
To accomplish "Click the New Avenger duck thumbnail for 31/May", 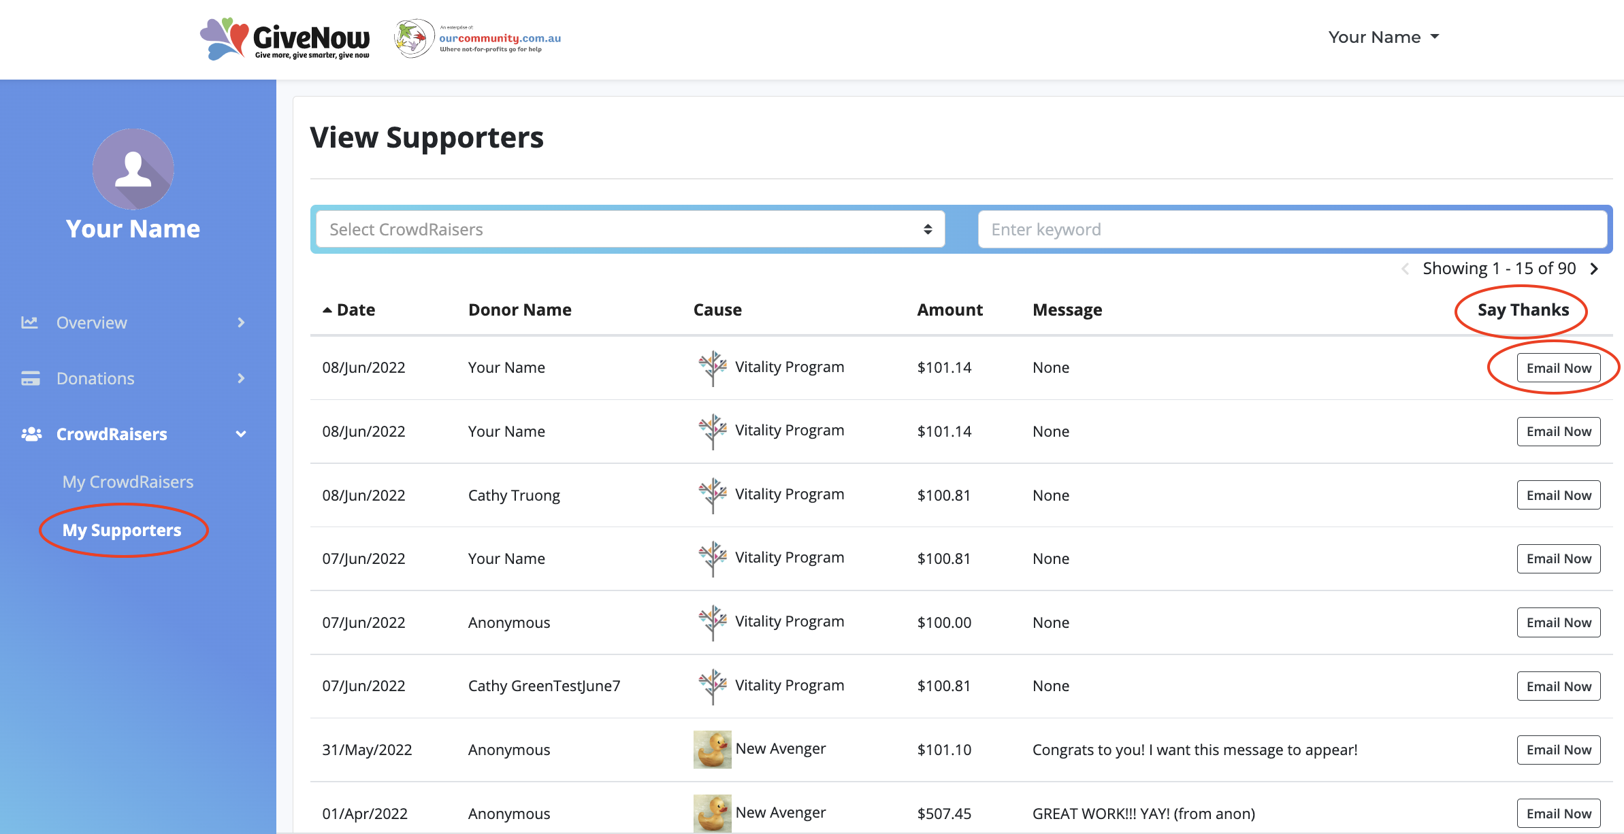I will click(x=712, y=750).
